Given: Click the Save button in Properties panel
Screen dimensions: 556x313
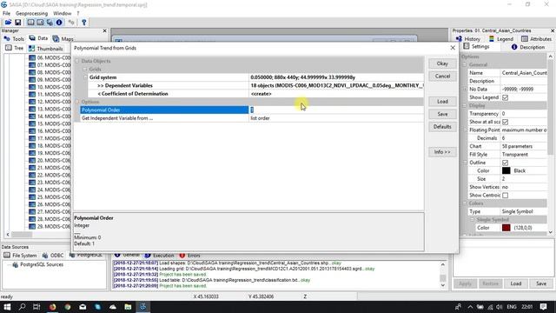Looking at the screenshot, I should (x=541, y=283).
